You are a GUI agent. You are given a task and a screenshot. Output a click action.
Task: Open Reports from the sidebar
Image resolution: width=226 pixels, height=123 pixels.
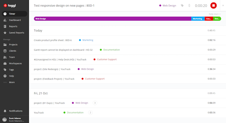(13, 26)
